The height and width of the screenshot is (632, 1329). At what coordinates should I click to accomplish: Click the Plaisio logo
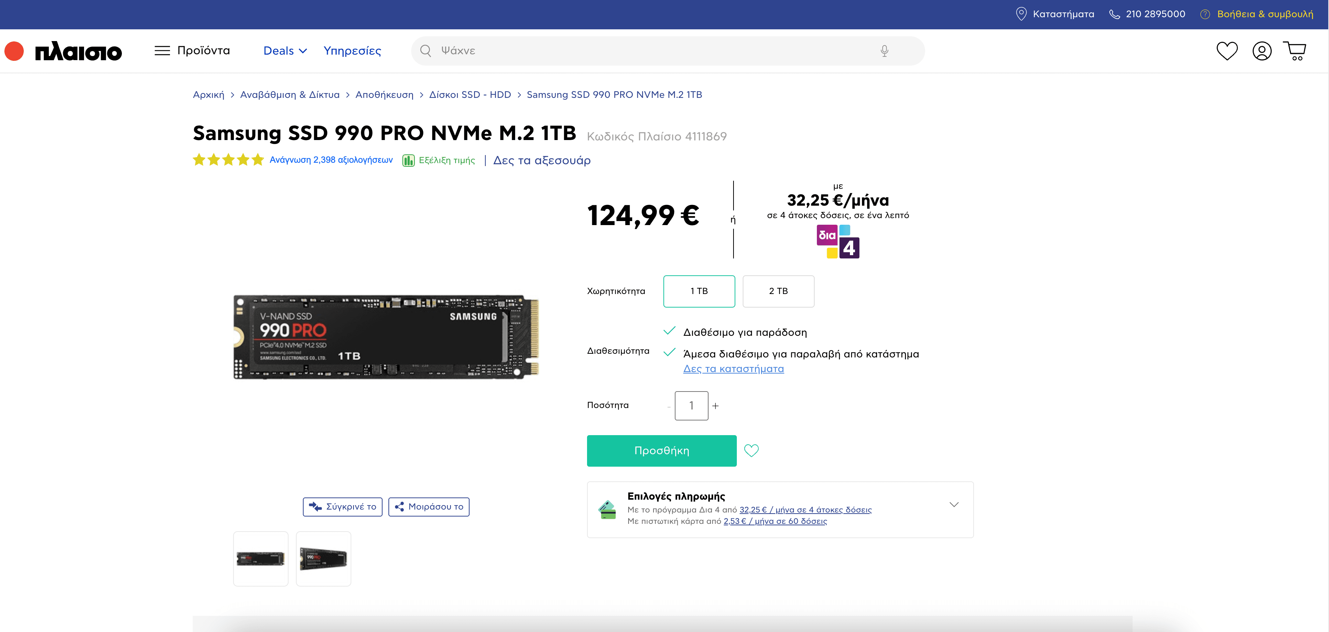click(64, 51)
